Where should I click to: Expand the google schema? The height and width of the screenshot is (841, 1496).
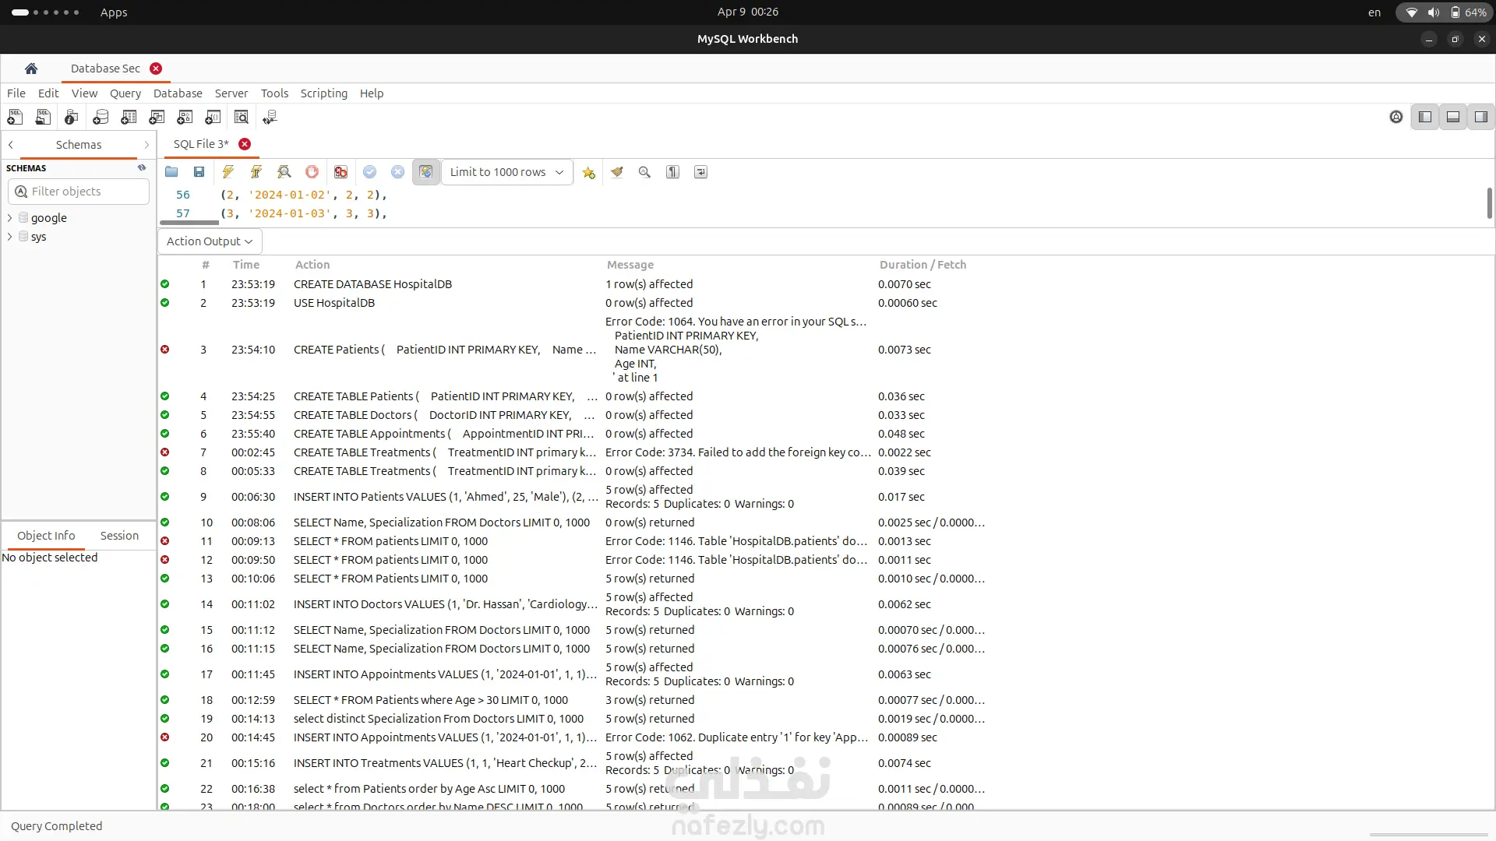[x=10, y=218]
